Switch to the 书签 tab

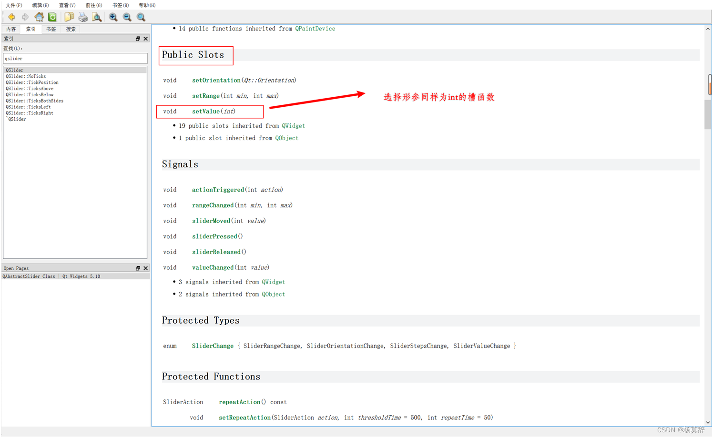51,29
